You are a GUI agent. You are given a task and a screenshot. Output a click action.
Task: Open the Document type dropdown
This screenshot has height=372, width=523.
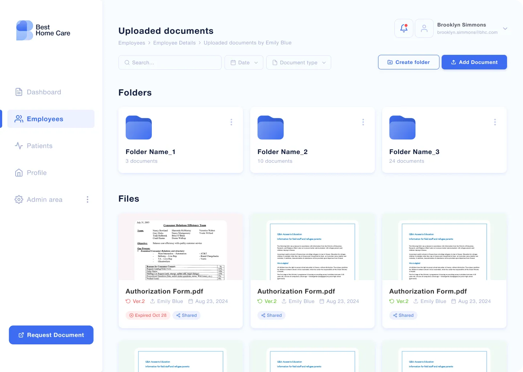click(x=299, y=62)
